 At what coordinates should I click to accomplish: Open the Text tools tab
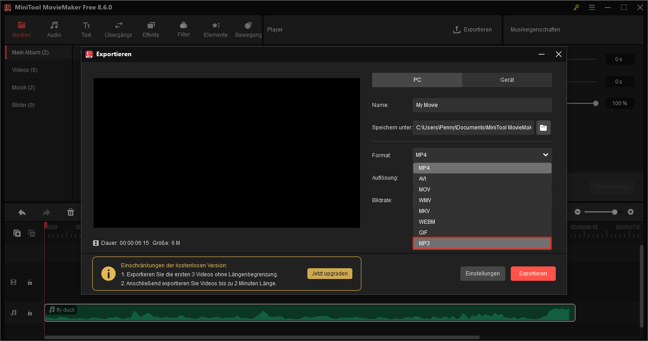tap(86, 29)
